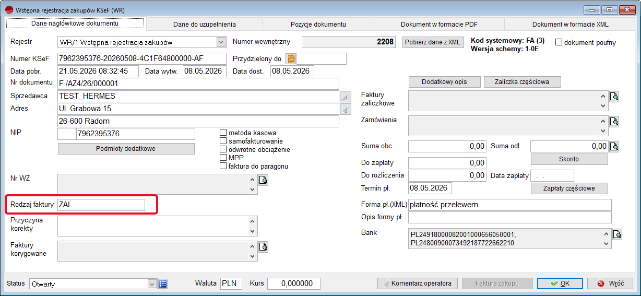Image resolution: width=641 pixels, height=296 pixels.
Task: Tick the samofakturowanie checkbox
Action: (223, 141)
